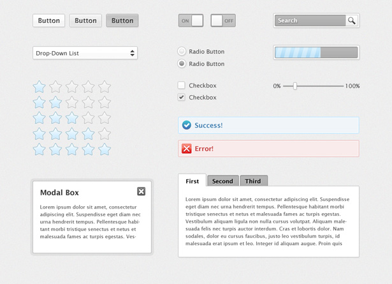Viewport: 392px width, 284px height.
Task: Select the unselected top Radio Button
Action: [182, 51]
